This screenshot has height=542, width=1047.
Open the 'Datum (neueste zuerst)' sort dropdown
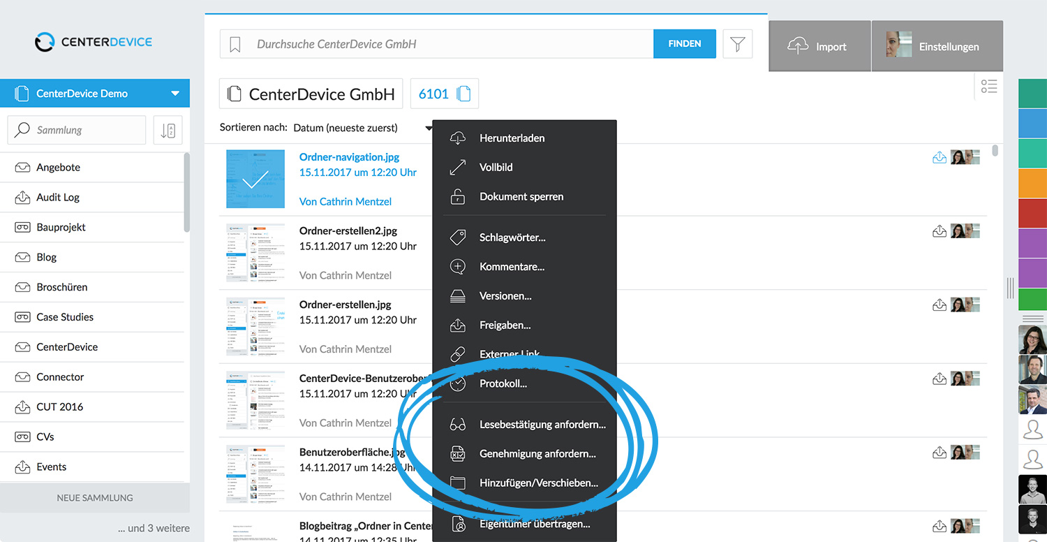point(363,128)
